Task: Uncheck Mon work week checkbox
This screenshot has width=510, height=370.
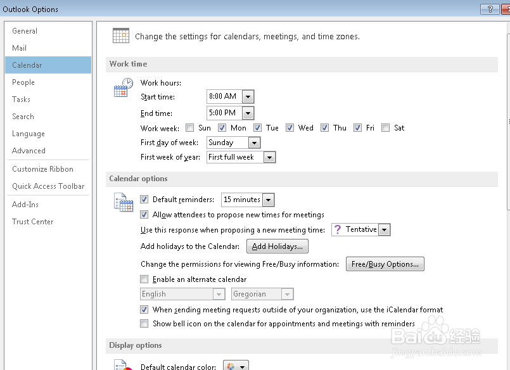Action: (222, 128)
